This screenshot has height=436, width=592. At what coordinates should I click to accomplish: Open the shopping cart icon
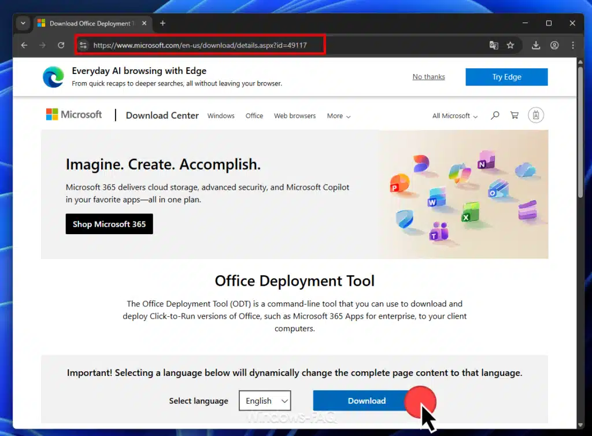514,115
